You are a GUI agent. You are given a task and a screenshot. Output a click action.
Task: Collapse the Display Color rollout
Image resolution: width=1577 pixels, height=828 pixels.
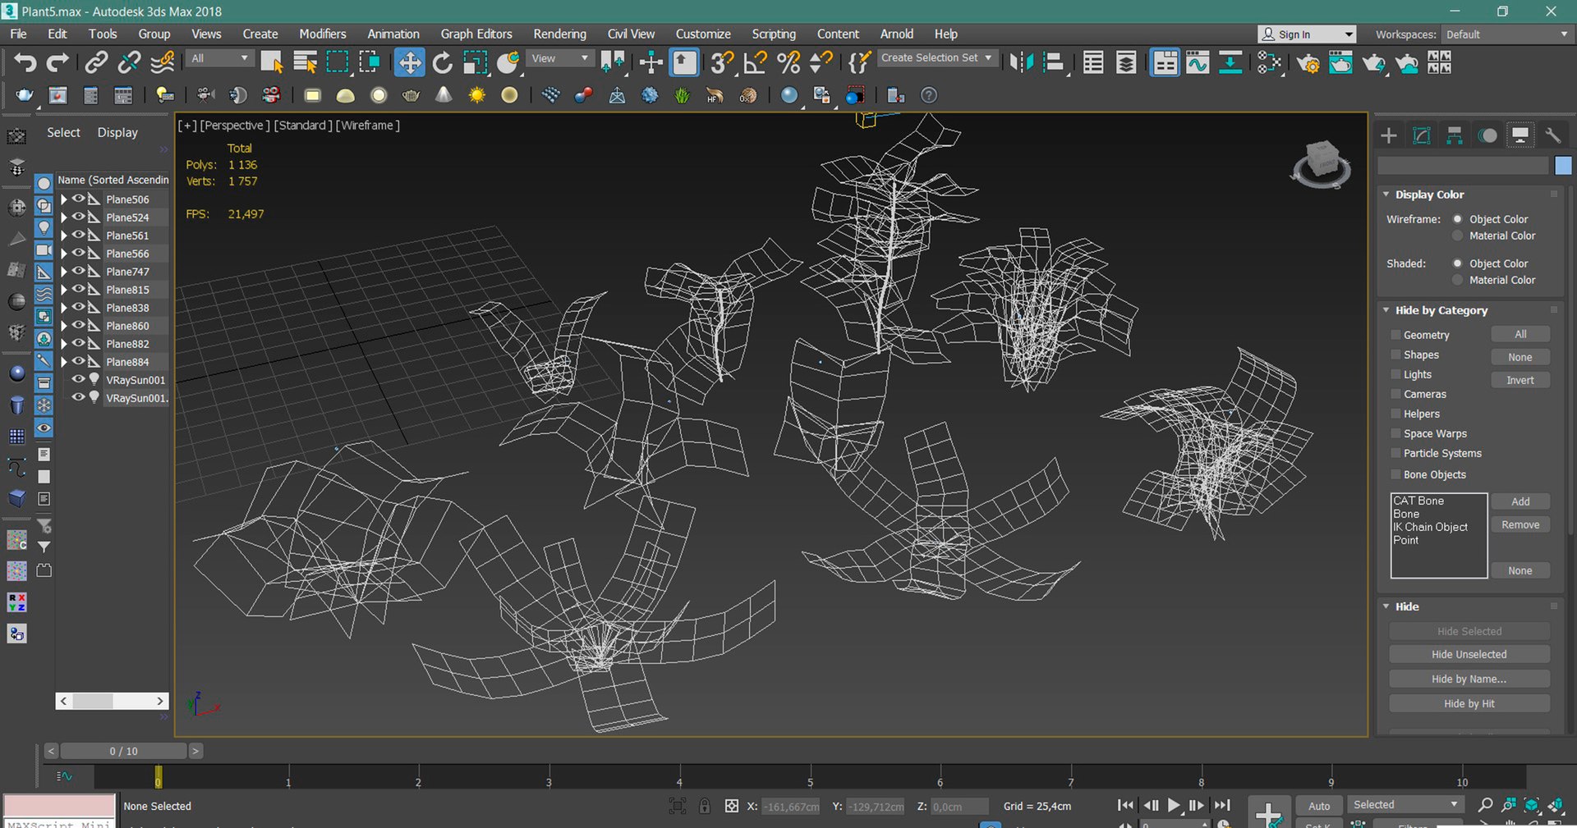coord(1386,194)
